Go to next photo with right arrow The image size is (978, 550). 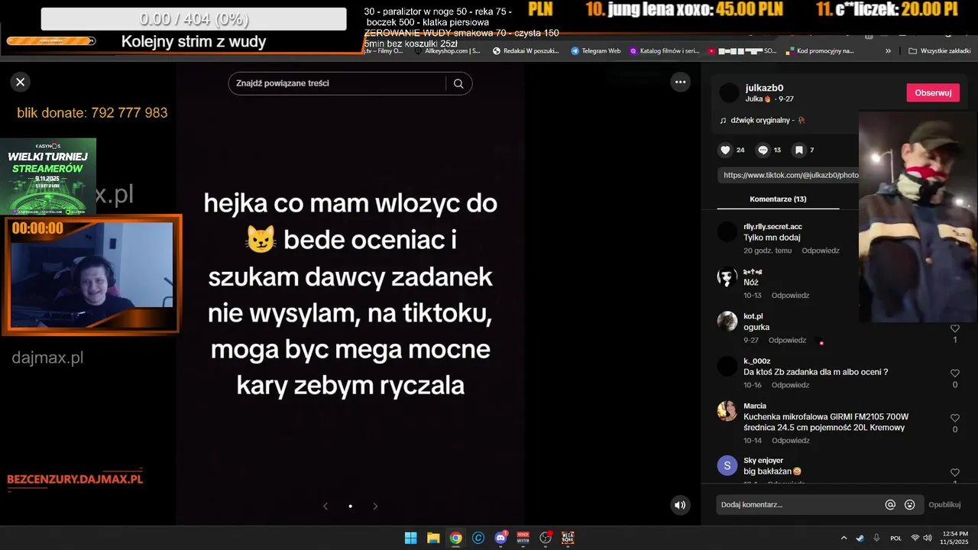click(x=375, y=506)
